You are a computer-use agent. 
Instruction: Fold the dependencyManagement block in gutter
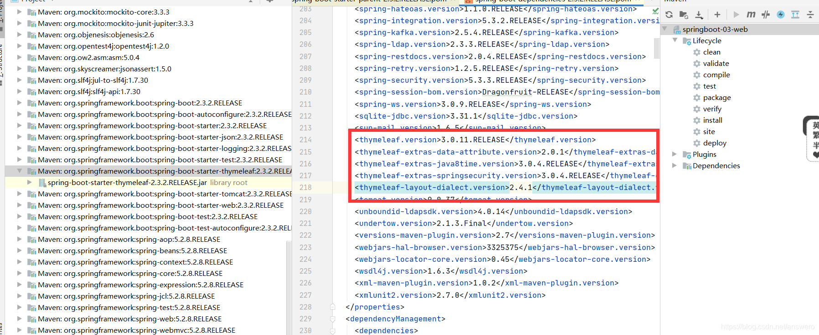[333, 319]
